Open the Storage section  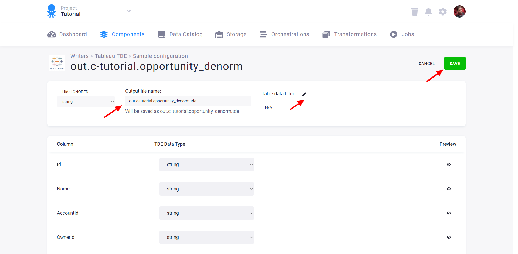[231, 34]
